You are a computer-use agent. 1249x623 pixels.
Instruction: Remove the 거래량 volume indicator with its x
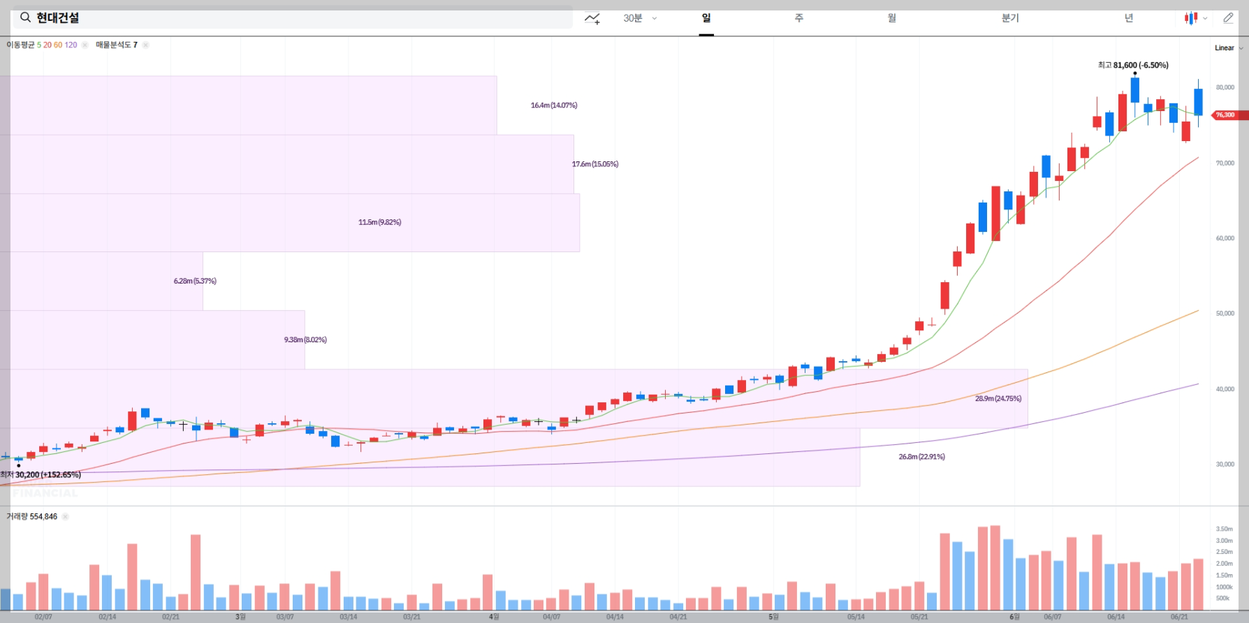(x=65, y=517)
